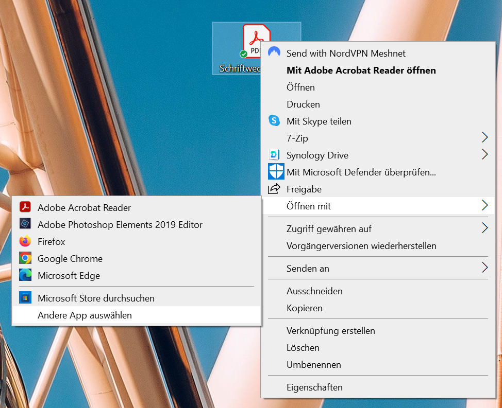Click the Adobe Acrobat Reader icon in submenu

click(x=25, y=207)
